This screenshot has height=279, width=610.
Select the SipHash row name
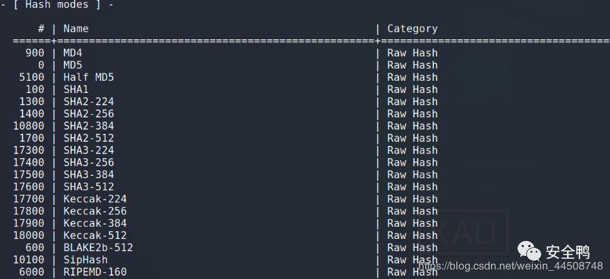coord(85,259)
